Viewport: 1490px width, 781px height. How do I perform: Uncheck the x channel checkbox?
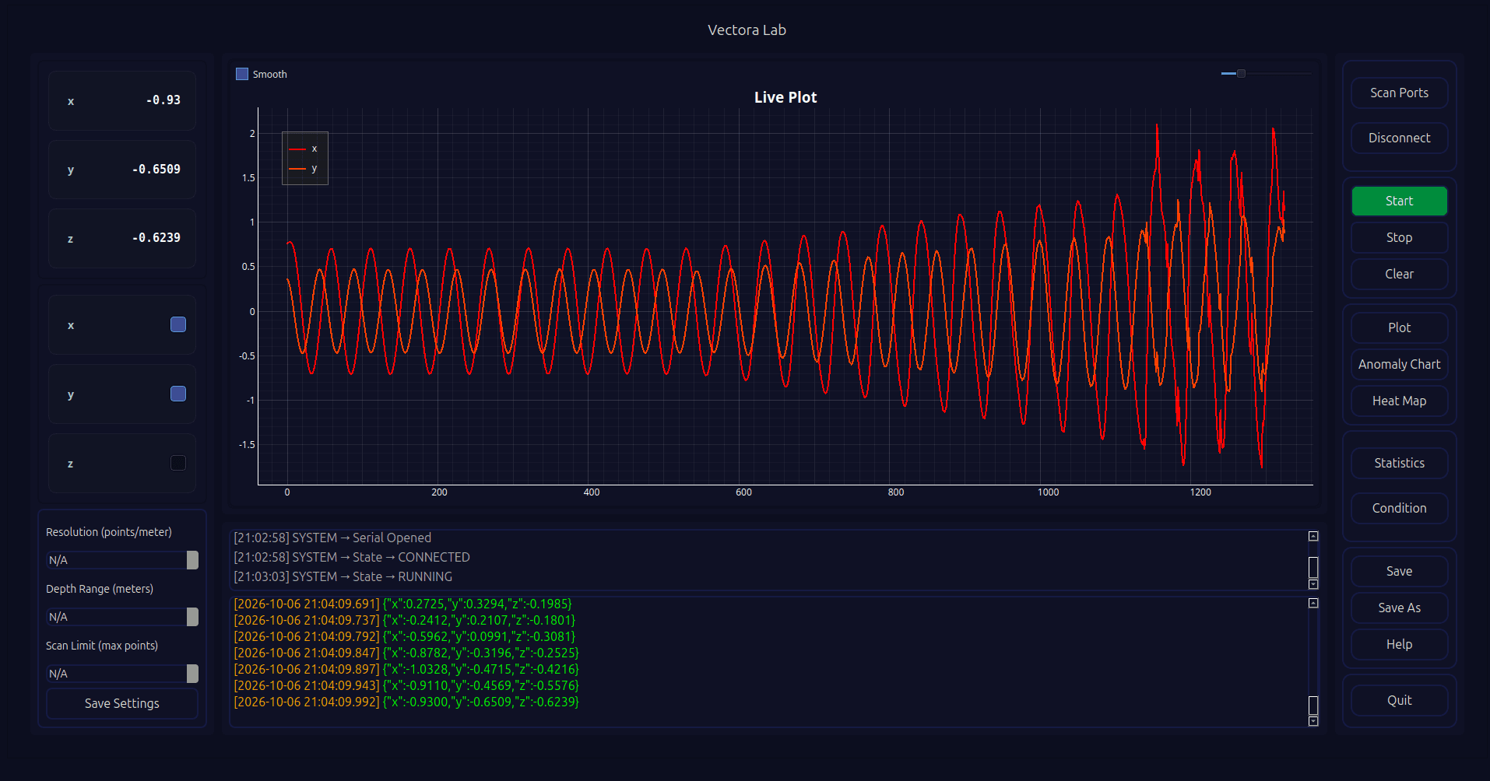pyautogui.click(x=178, y=324)
